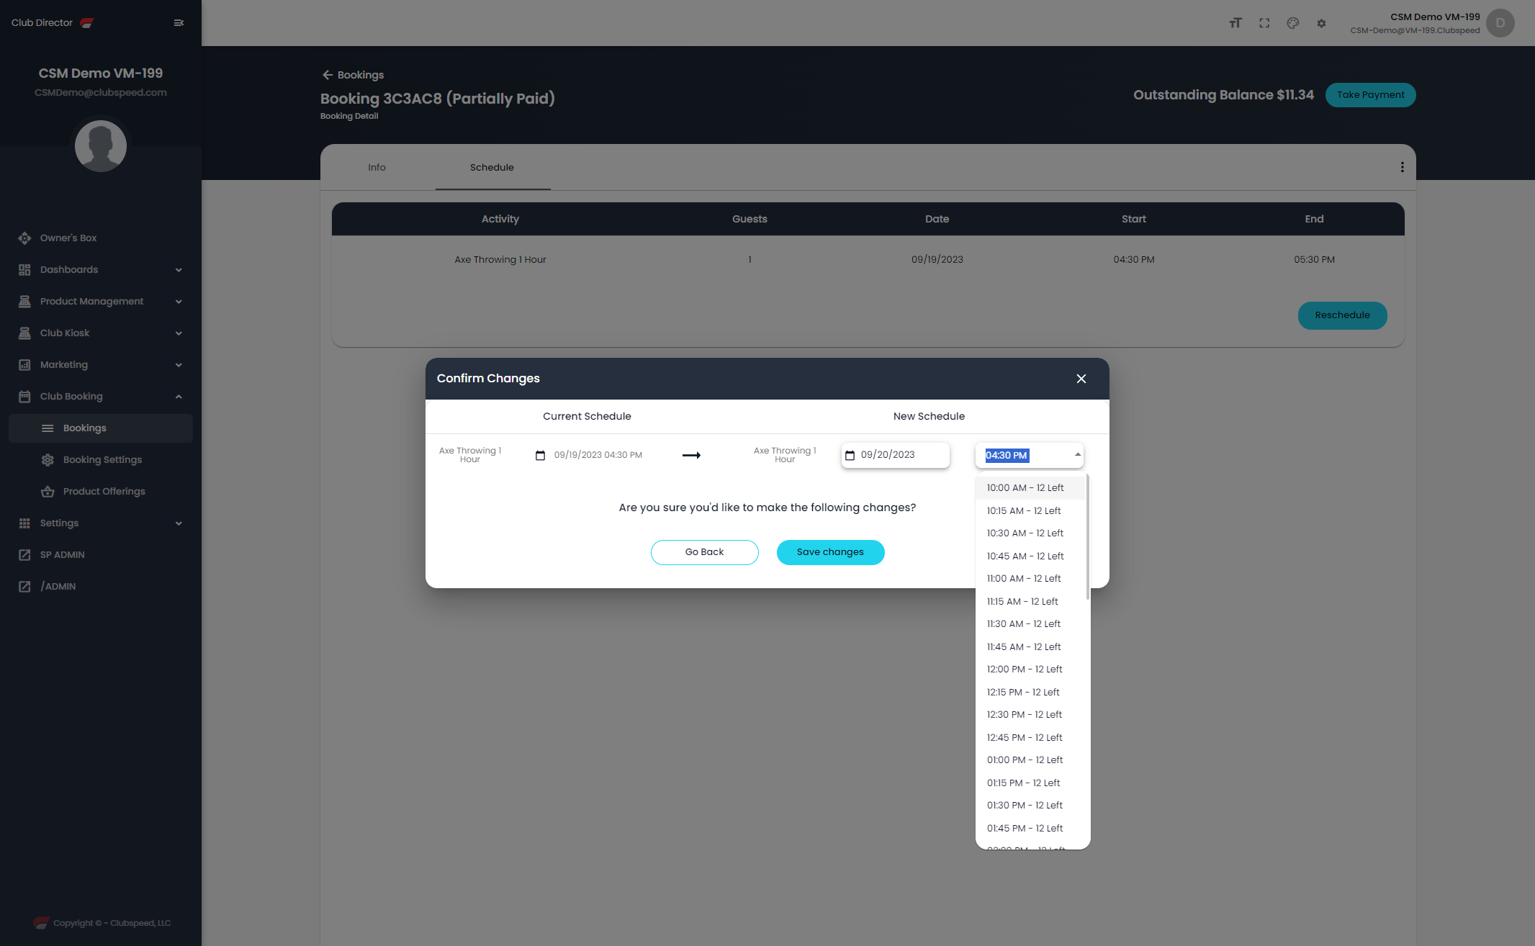Image resolution: width=1535 pixels, height=946 pixels.
Task: Switch to the Info tab
Action: 377,167
